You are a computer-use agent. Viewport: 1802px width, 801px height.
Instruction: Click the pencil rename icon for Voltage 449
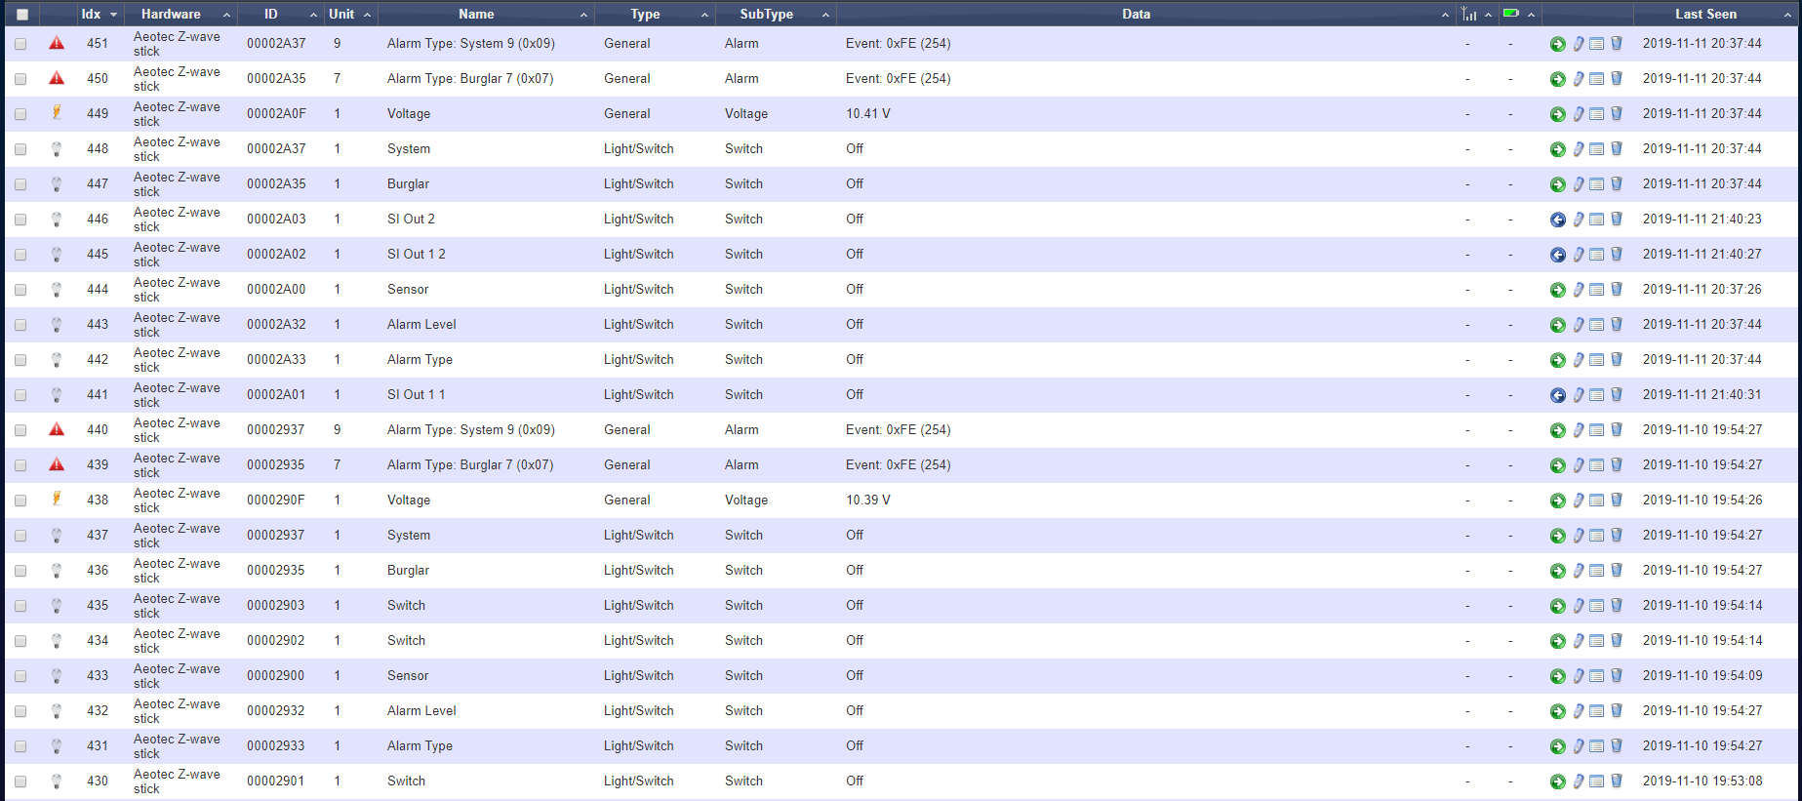(x=1578, y=114)
